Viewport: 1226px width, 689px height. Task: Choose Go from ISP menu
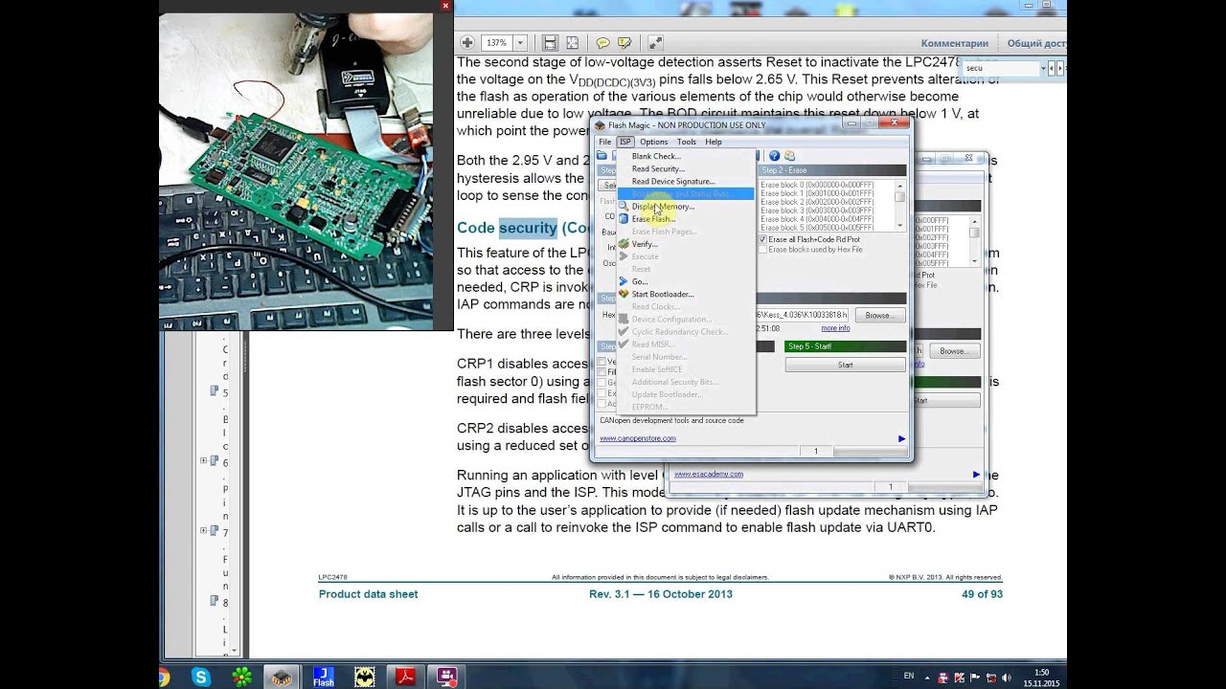click(x=686, y=281)
